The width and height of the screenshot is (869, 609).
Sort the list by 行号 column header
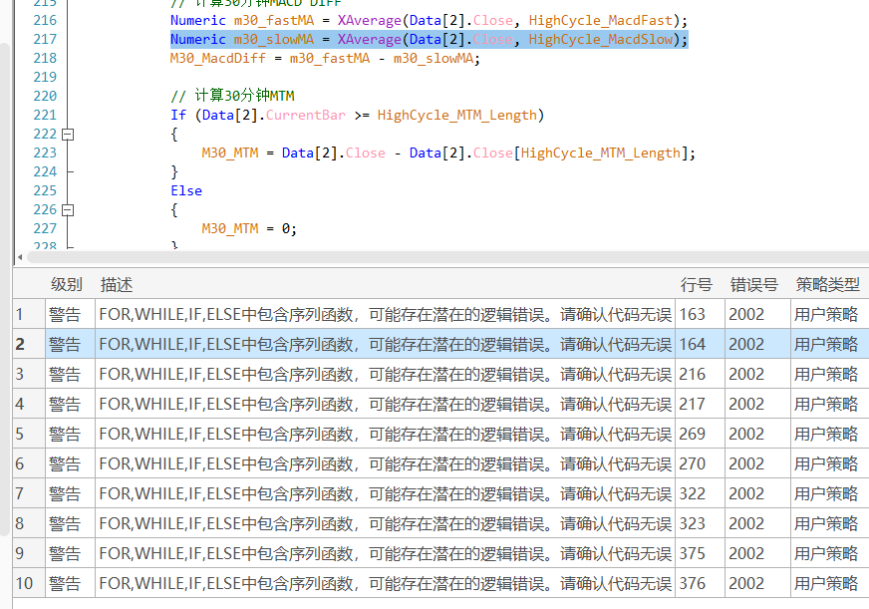click(x=697, y=285)
